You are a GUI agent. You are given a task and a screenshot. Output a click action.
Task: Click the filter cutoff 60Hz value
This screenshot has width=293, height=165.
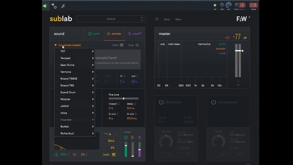click(111, 141)
